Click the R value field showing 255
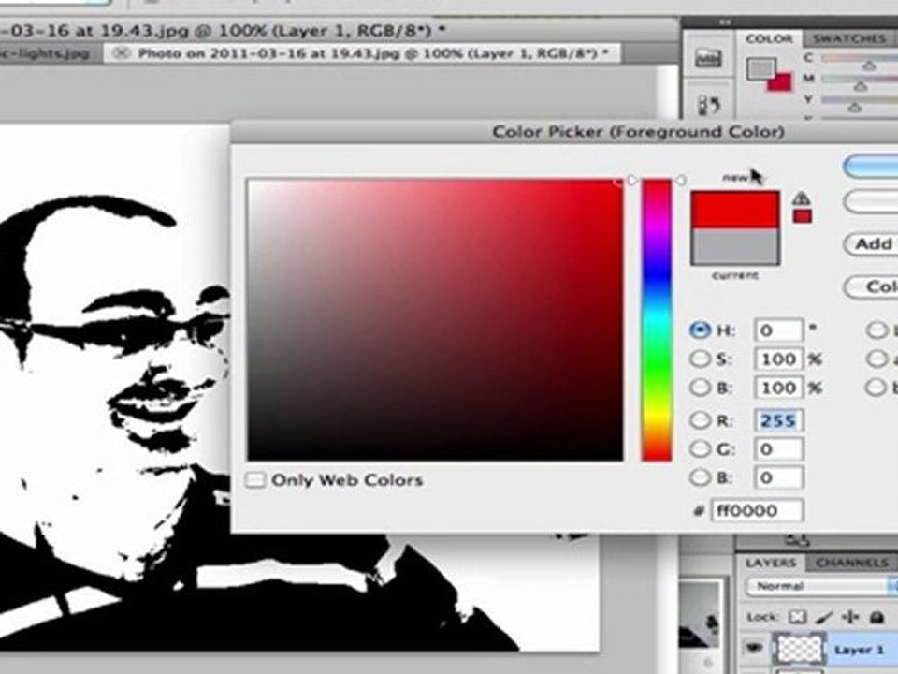The image size is (898, 674). [x=778, y=420]
